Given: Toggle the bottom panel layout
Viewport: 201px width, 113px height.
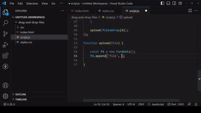Looking at the screenshot, I should [168, 3].
